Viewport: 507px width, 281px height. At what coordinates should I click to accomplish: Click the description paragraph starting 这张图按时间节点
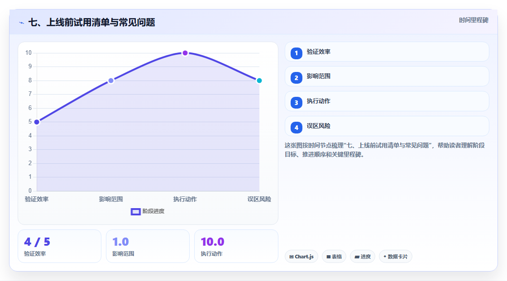(384, 150)
